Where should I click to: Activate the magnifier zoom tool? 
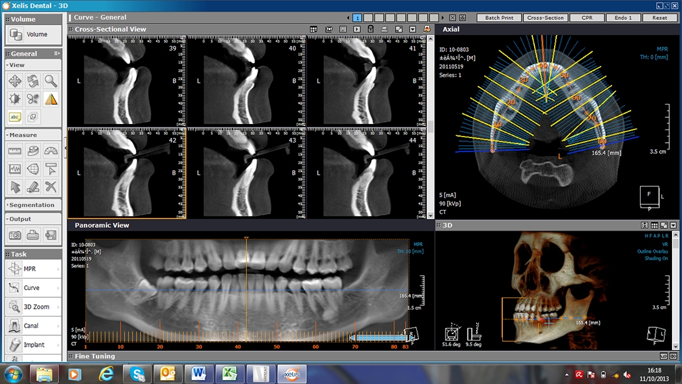pyautogui.click(x=51, y=81)
